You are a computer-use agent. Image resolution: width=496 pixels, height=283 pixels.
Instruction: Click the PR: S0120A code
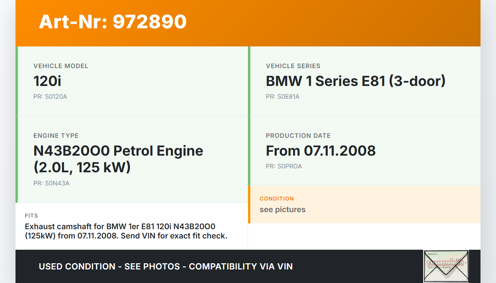pyautogui.click(x=50, y=96)
